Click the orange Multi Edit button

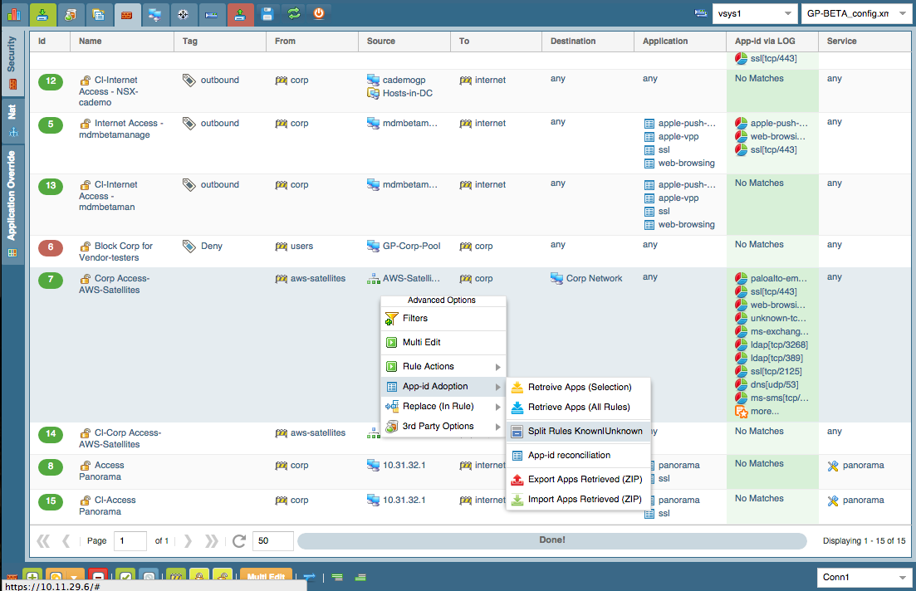[x=266, y=578]
